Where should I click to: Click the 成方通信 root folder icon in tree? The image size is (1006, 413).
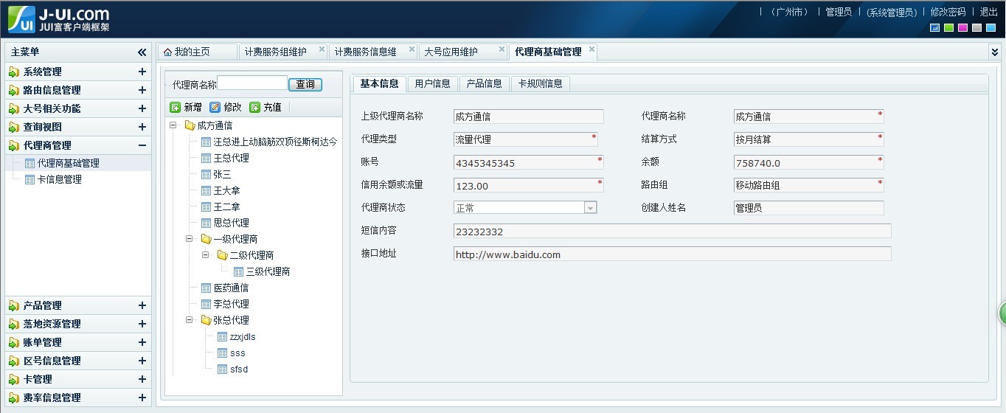click(x=190, y=125)
